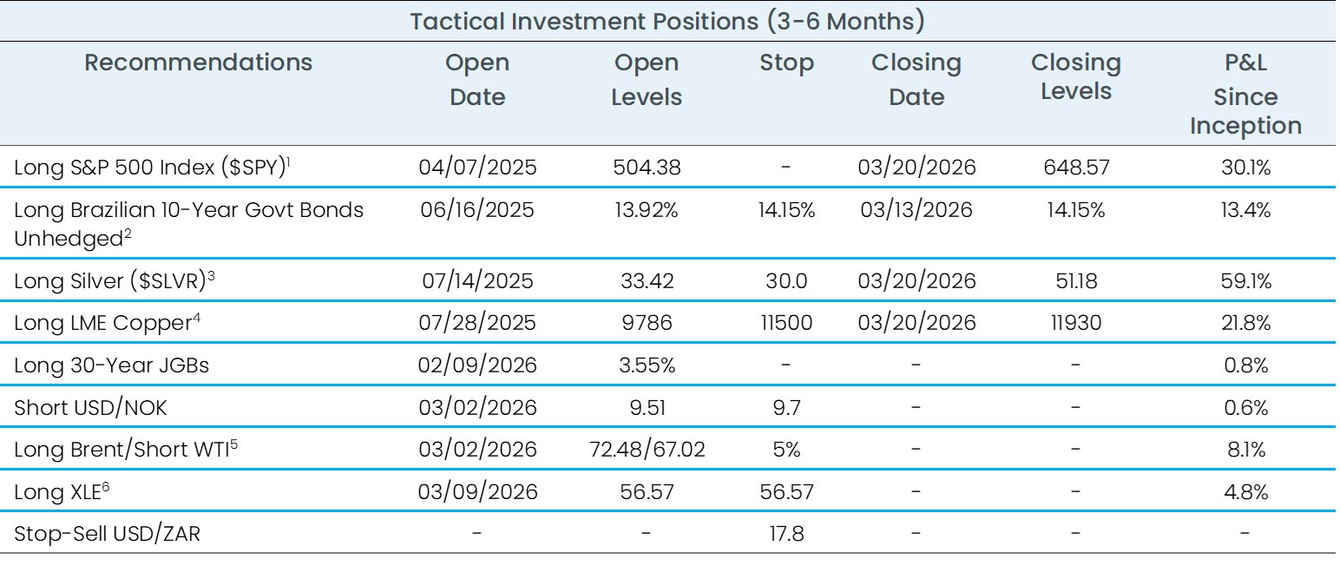Click the 59.1% P&L value for Silver
Image resolution: width=1340 pixels, height=579 pixels.
(x=1245, y=281)
